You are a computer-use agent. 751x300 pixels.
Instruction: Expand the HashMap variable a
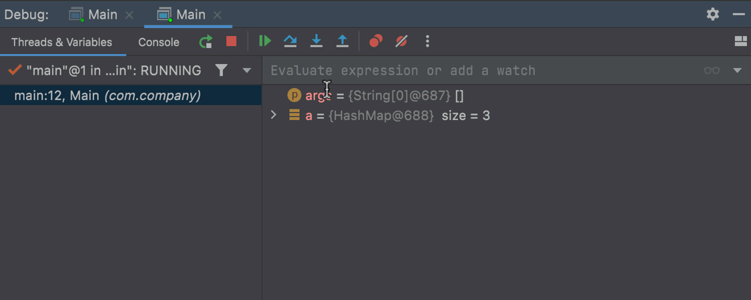[273, 115]
